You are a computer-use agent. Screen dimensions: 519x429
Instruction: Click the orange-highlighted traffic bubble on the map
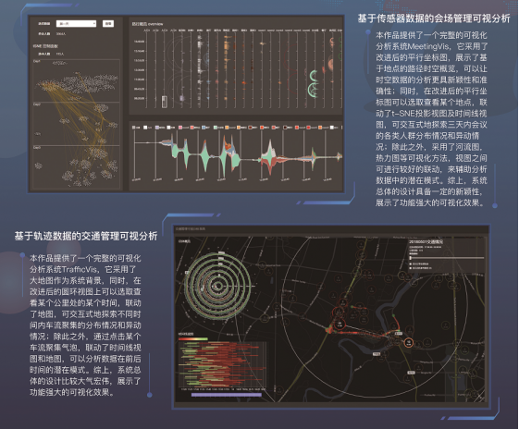point(409,342)
